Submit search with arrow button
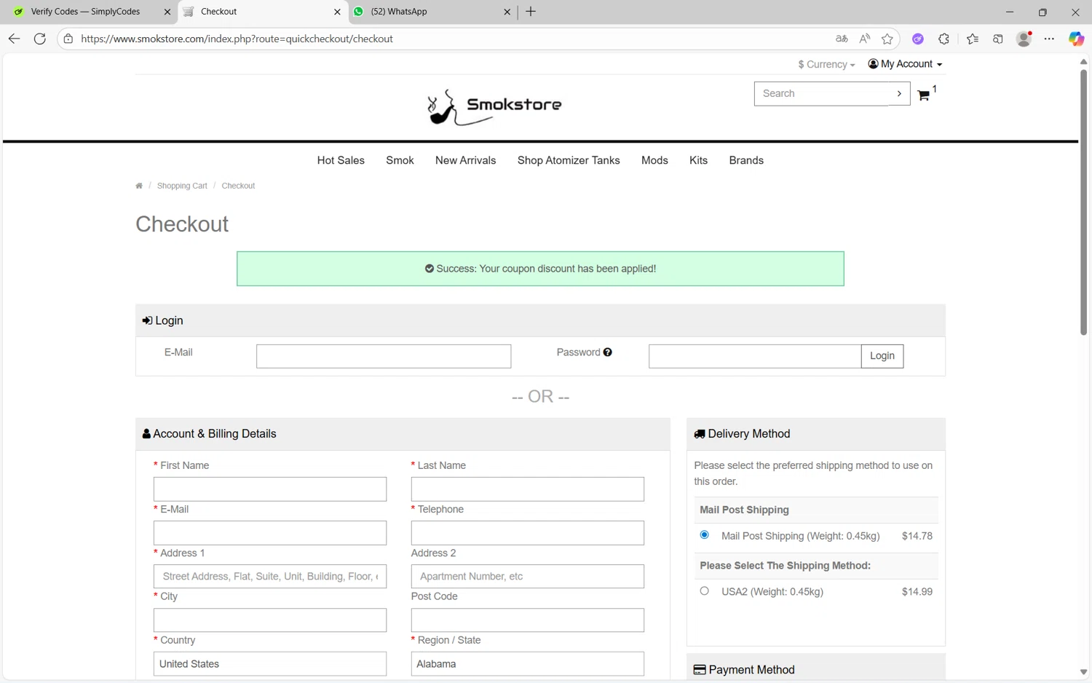 pyautogui.click(x=899, y=93)
